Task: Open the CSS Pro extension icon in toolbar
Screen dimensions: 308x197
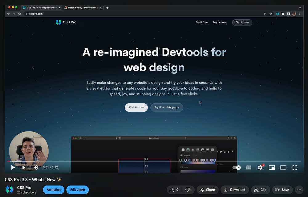Action: (x=278, y=14)
